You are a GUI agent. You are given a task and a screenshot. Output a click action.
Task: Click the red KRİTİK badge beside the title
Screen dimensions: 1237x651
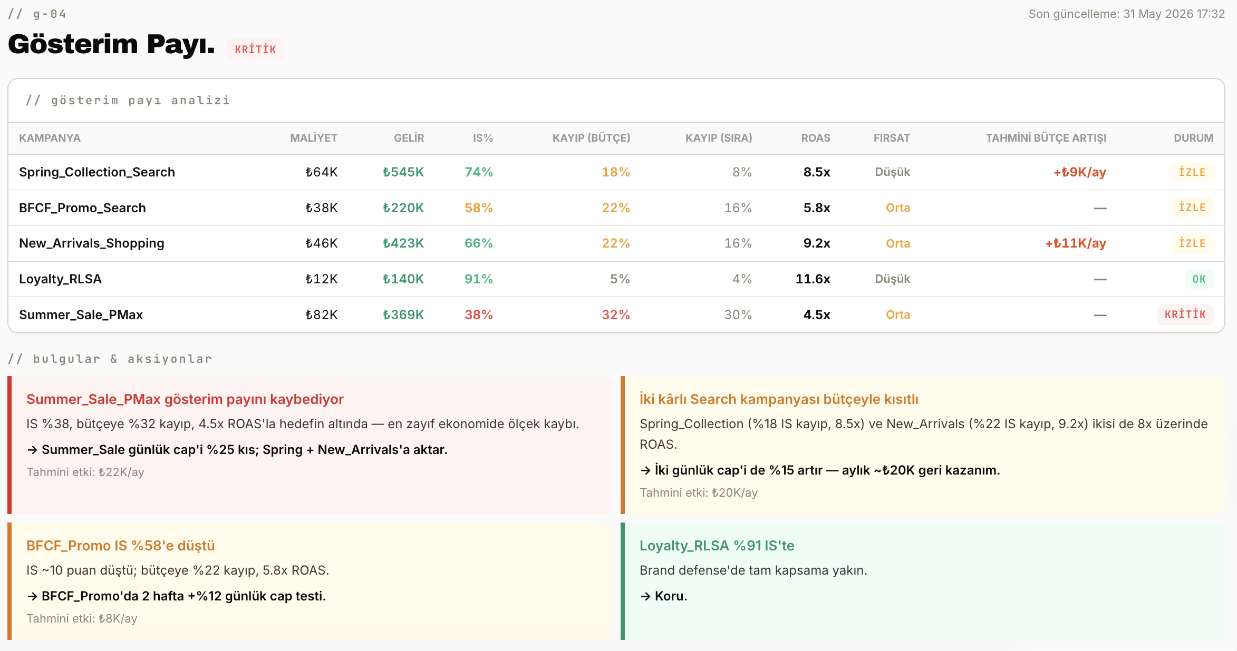coord(255,50)
